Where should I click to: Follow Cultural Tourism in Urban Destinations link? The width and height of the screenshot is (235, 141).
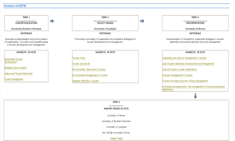pos(179,69)
